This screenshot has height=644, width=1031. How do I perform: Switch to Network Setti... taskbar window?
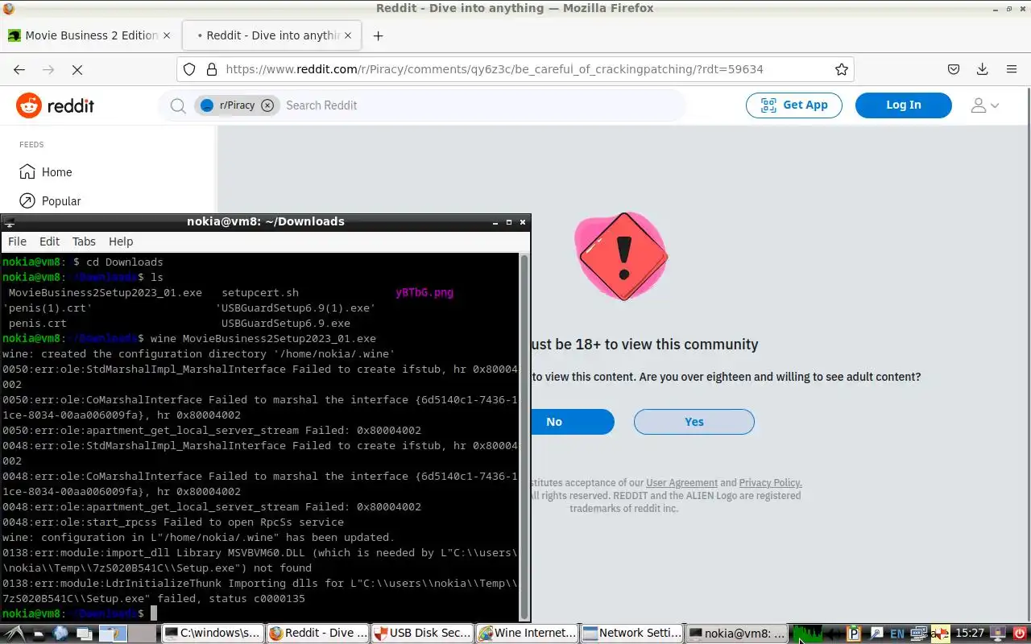631,634
